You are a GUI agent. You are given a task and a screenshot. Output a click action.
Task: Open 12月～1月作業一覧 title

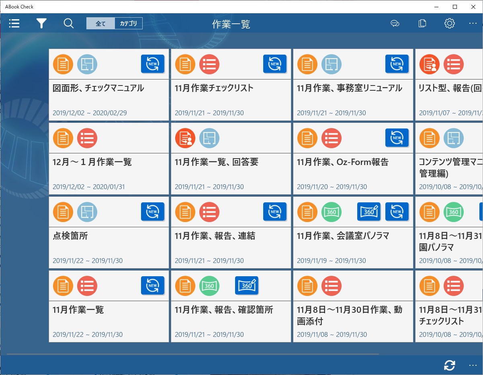click(92, 162)
